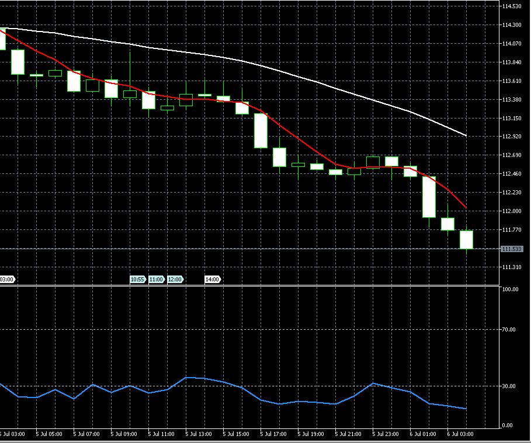Image resolution: width=531 pixels, height=443 pixels.
Task: Click the 114.070 price scale label
Action: pos(512,44)
